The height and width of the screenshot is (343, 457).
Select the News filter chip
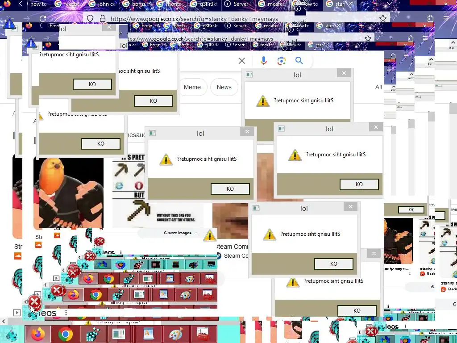[x=224, y=87]
